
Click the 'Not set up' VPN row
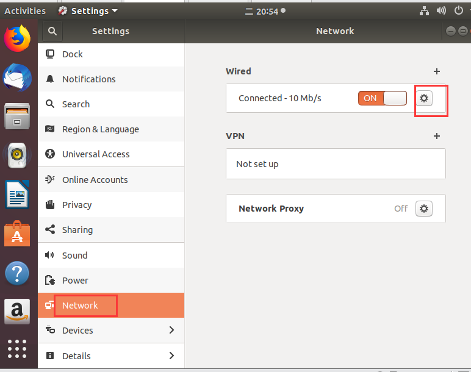(336, 164)
